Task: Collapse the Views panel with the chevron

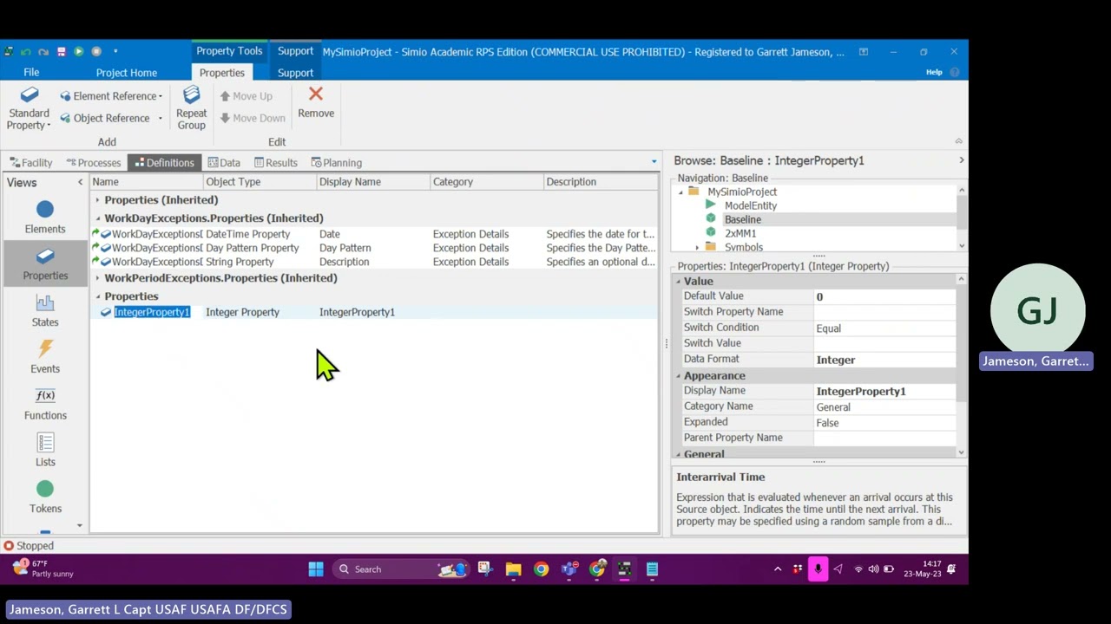Action: click(80, 182)
